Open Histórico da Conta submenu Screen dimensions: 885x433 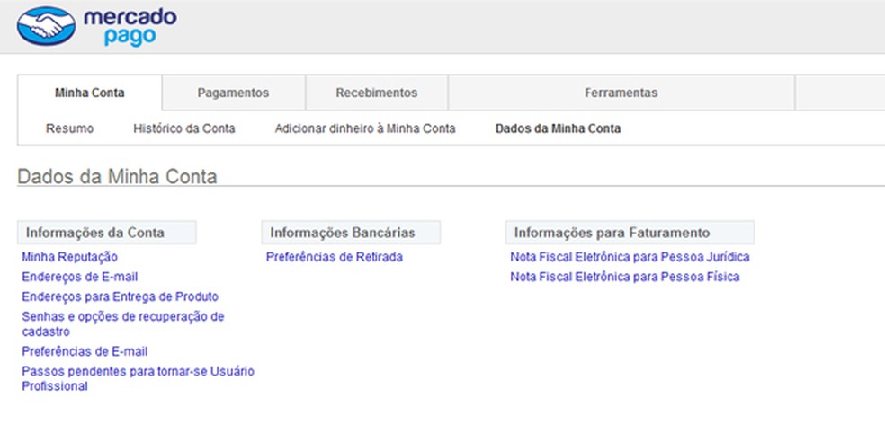(184, 128)
